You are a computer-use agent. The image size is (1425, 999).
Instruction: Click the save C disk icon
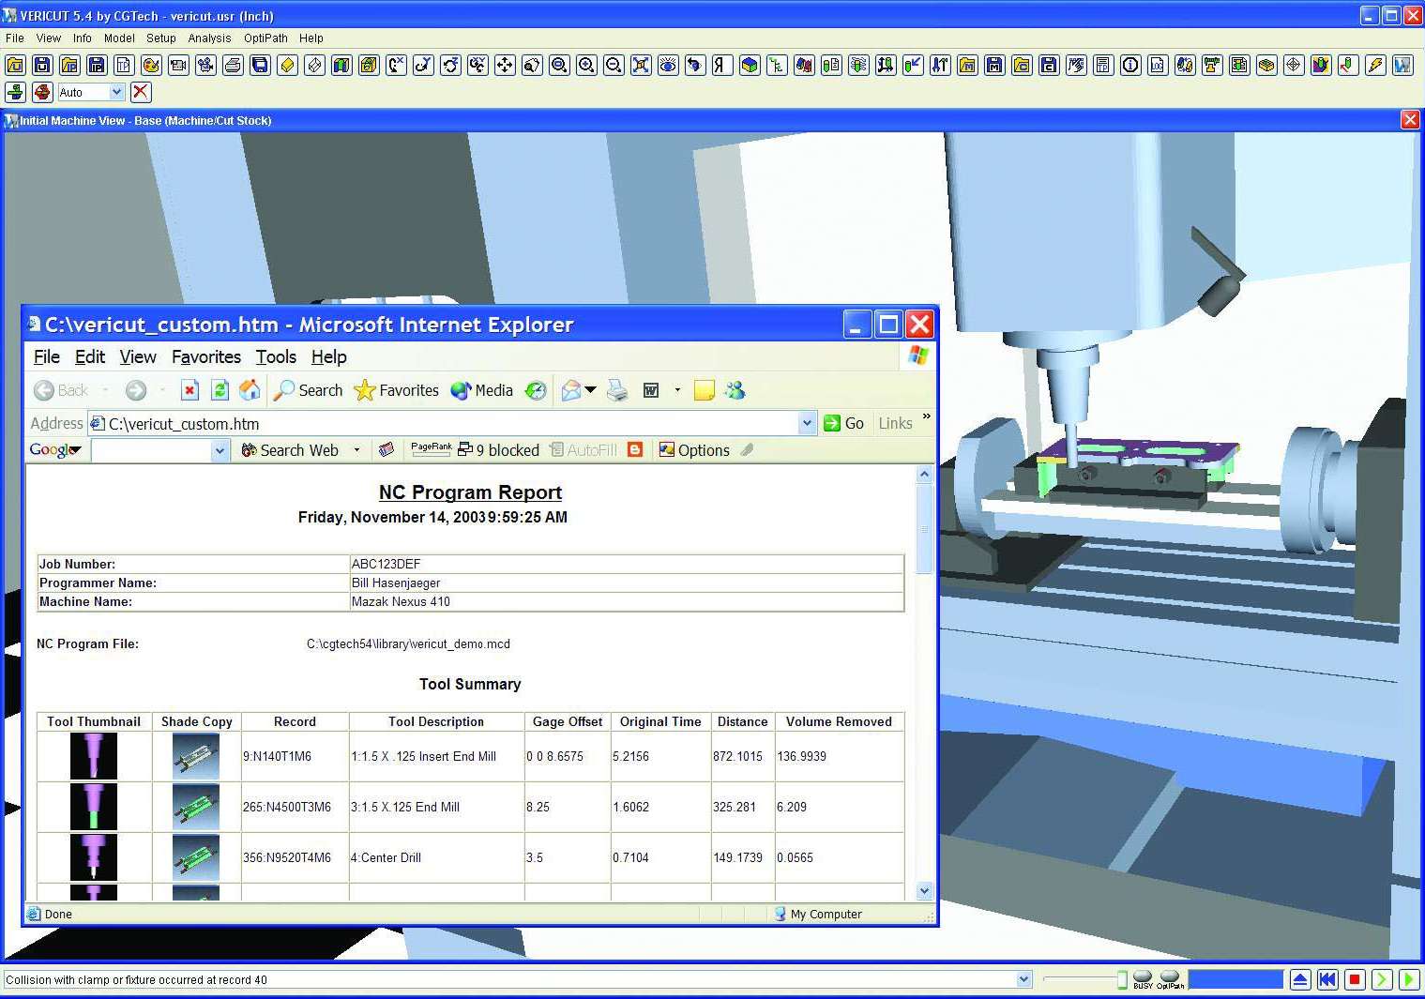coord(1049,65)
